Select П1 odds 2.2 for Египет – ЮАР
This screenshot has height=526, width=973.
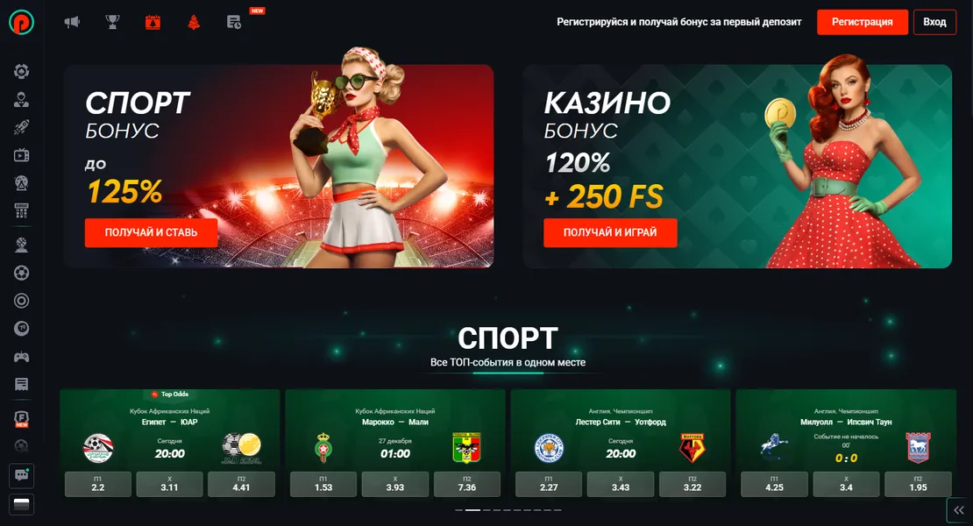[98, 484]
